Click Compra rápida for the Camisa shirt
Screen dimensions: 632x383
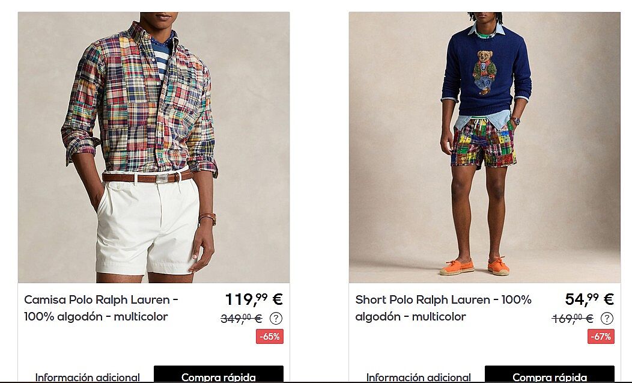pyautogui.click(x=219, y=375)
